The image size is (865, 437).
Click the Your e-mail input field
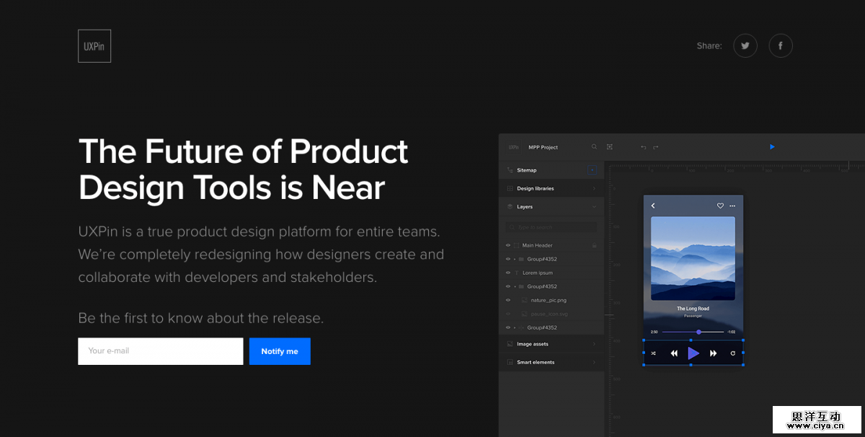[160, 351]
